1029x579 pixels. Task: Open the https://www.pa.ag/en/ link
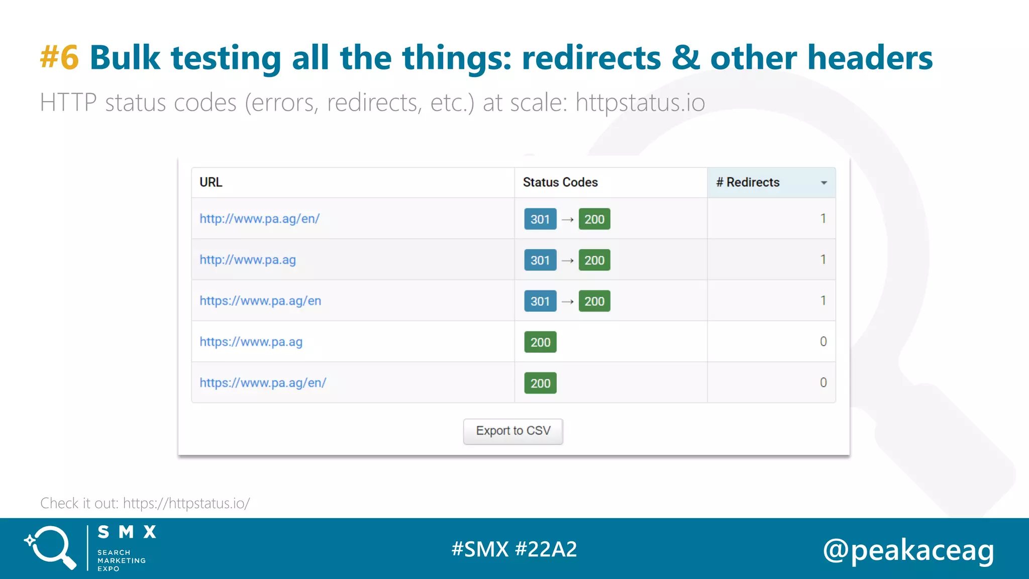[263, 382]
